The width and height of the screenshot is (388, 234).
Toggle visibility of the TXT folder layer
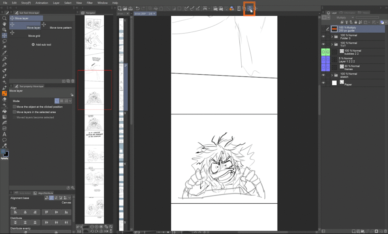[x=323, y=44]
